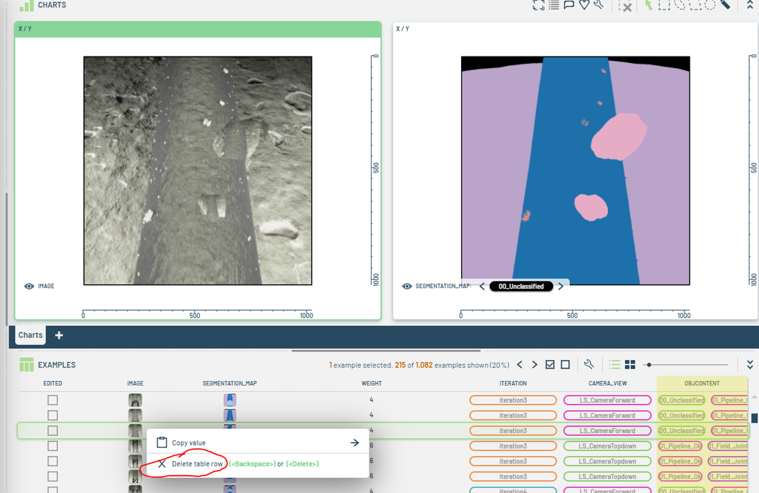Screen dimensions: 759x493
Task: Open the Examples table wrench settings
Action: pyautogui.click(x=589, y=365)
